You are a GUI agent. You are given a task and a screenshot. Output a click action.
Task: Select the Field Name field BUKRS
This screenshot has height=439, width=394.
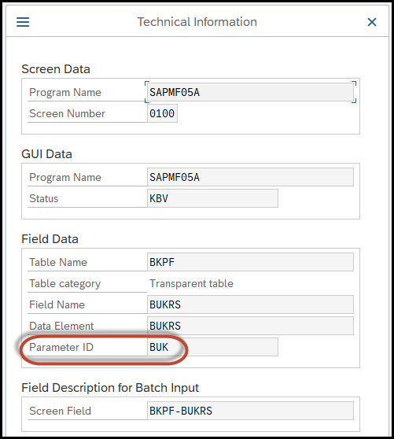coord(250,304)
